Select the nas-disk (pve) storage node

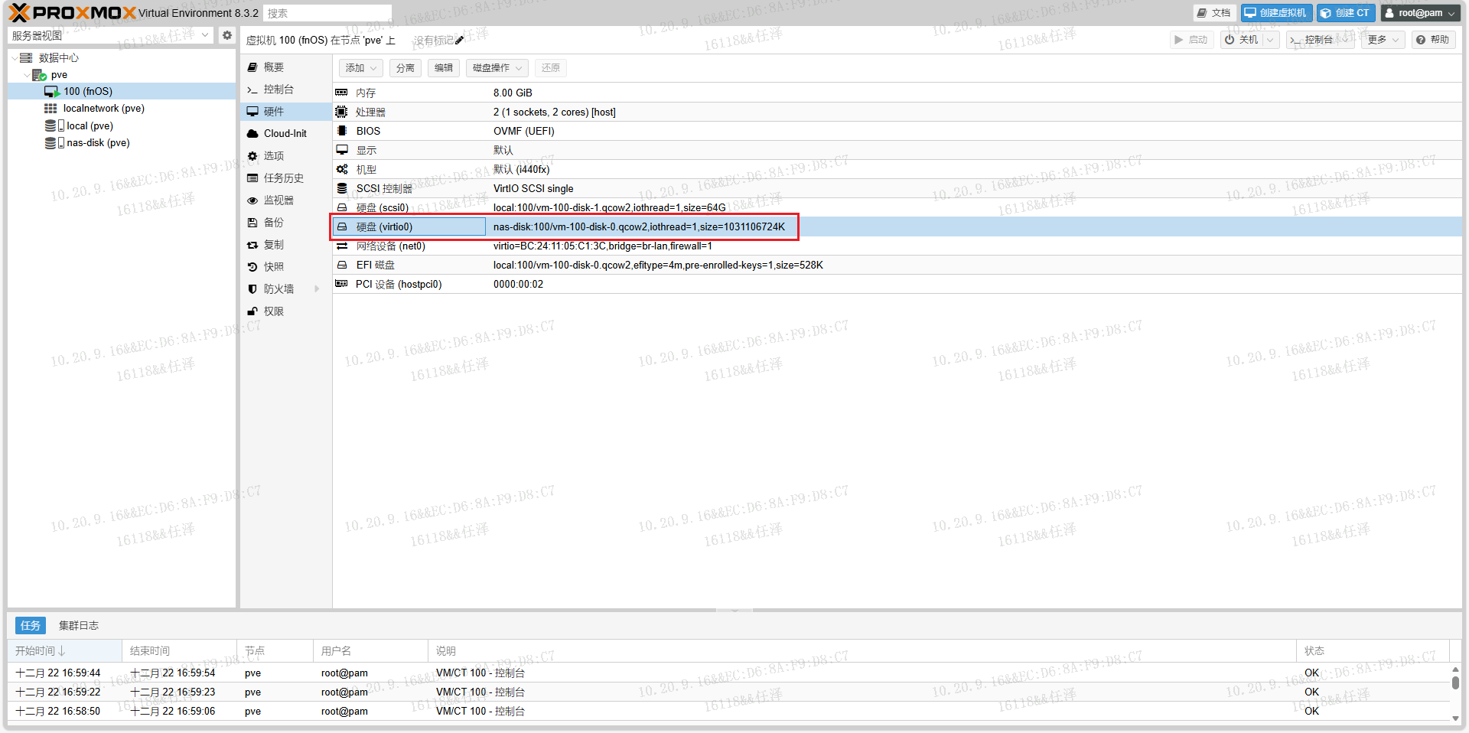pos(97,143)
